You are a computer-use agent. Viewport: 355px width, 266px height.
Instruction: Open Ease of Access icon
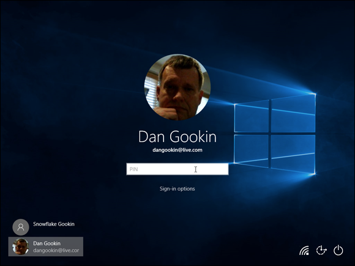(321, 250)
